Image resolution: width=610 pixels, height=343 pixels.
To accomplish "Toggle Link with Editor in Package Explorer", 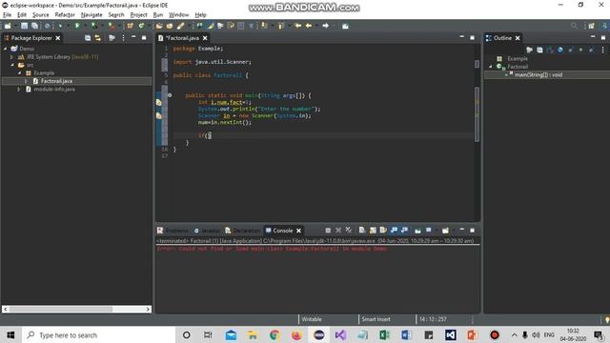I will (97, 38).
